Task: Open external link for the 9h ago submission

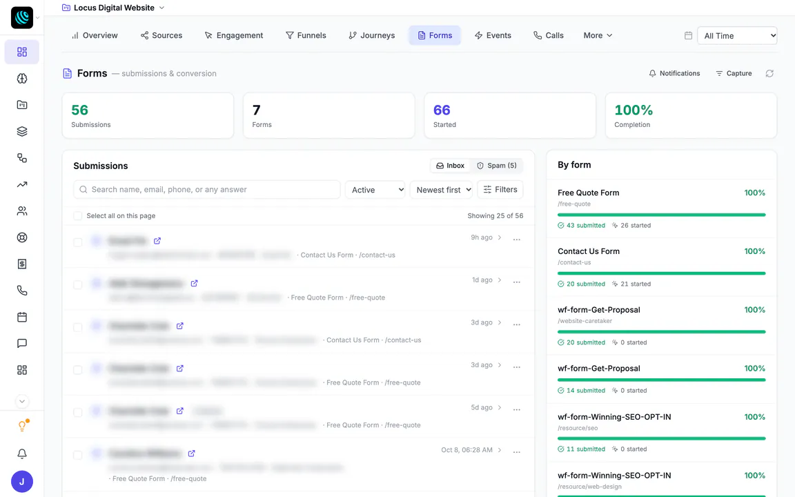Action: pyautogui.click(x=157, y=241)
